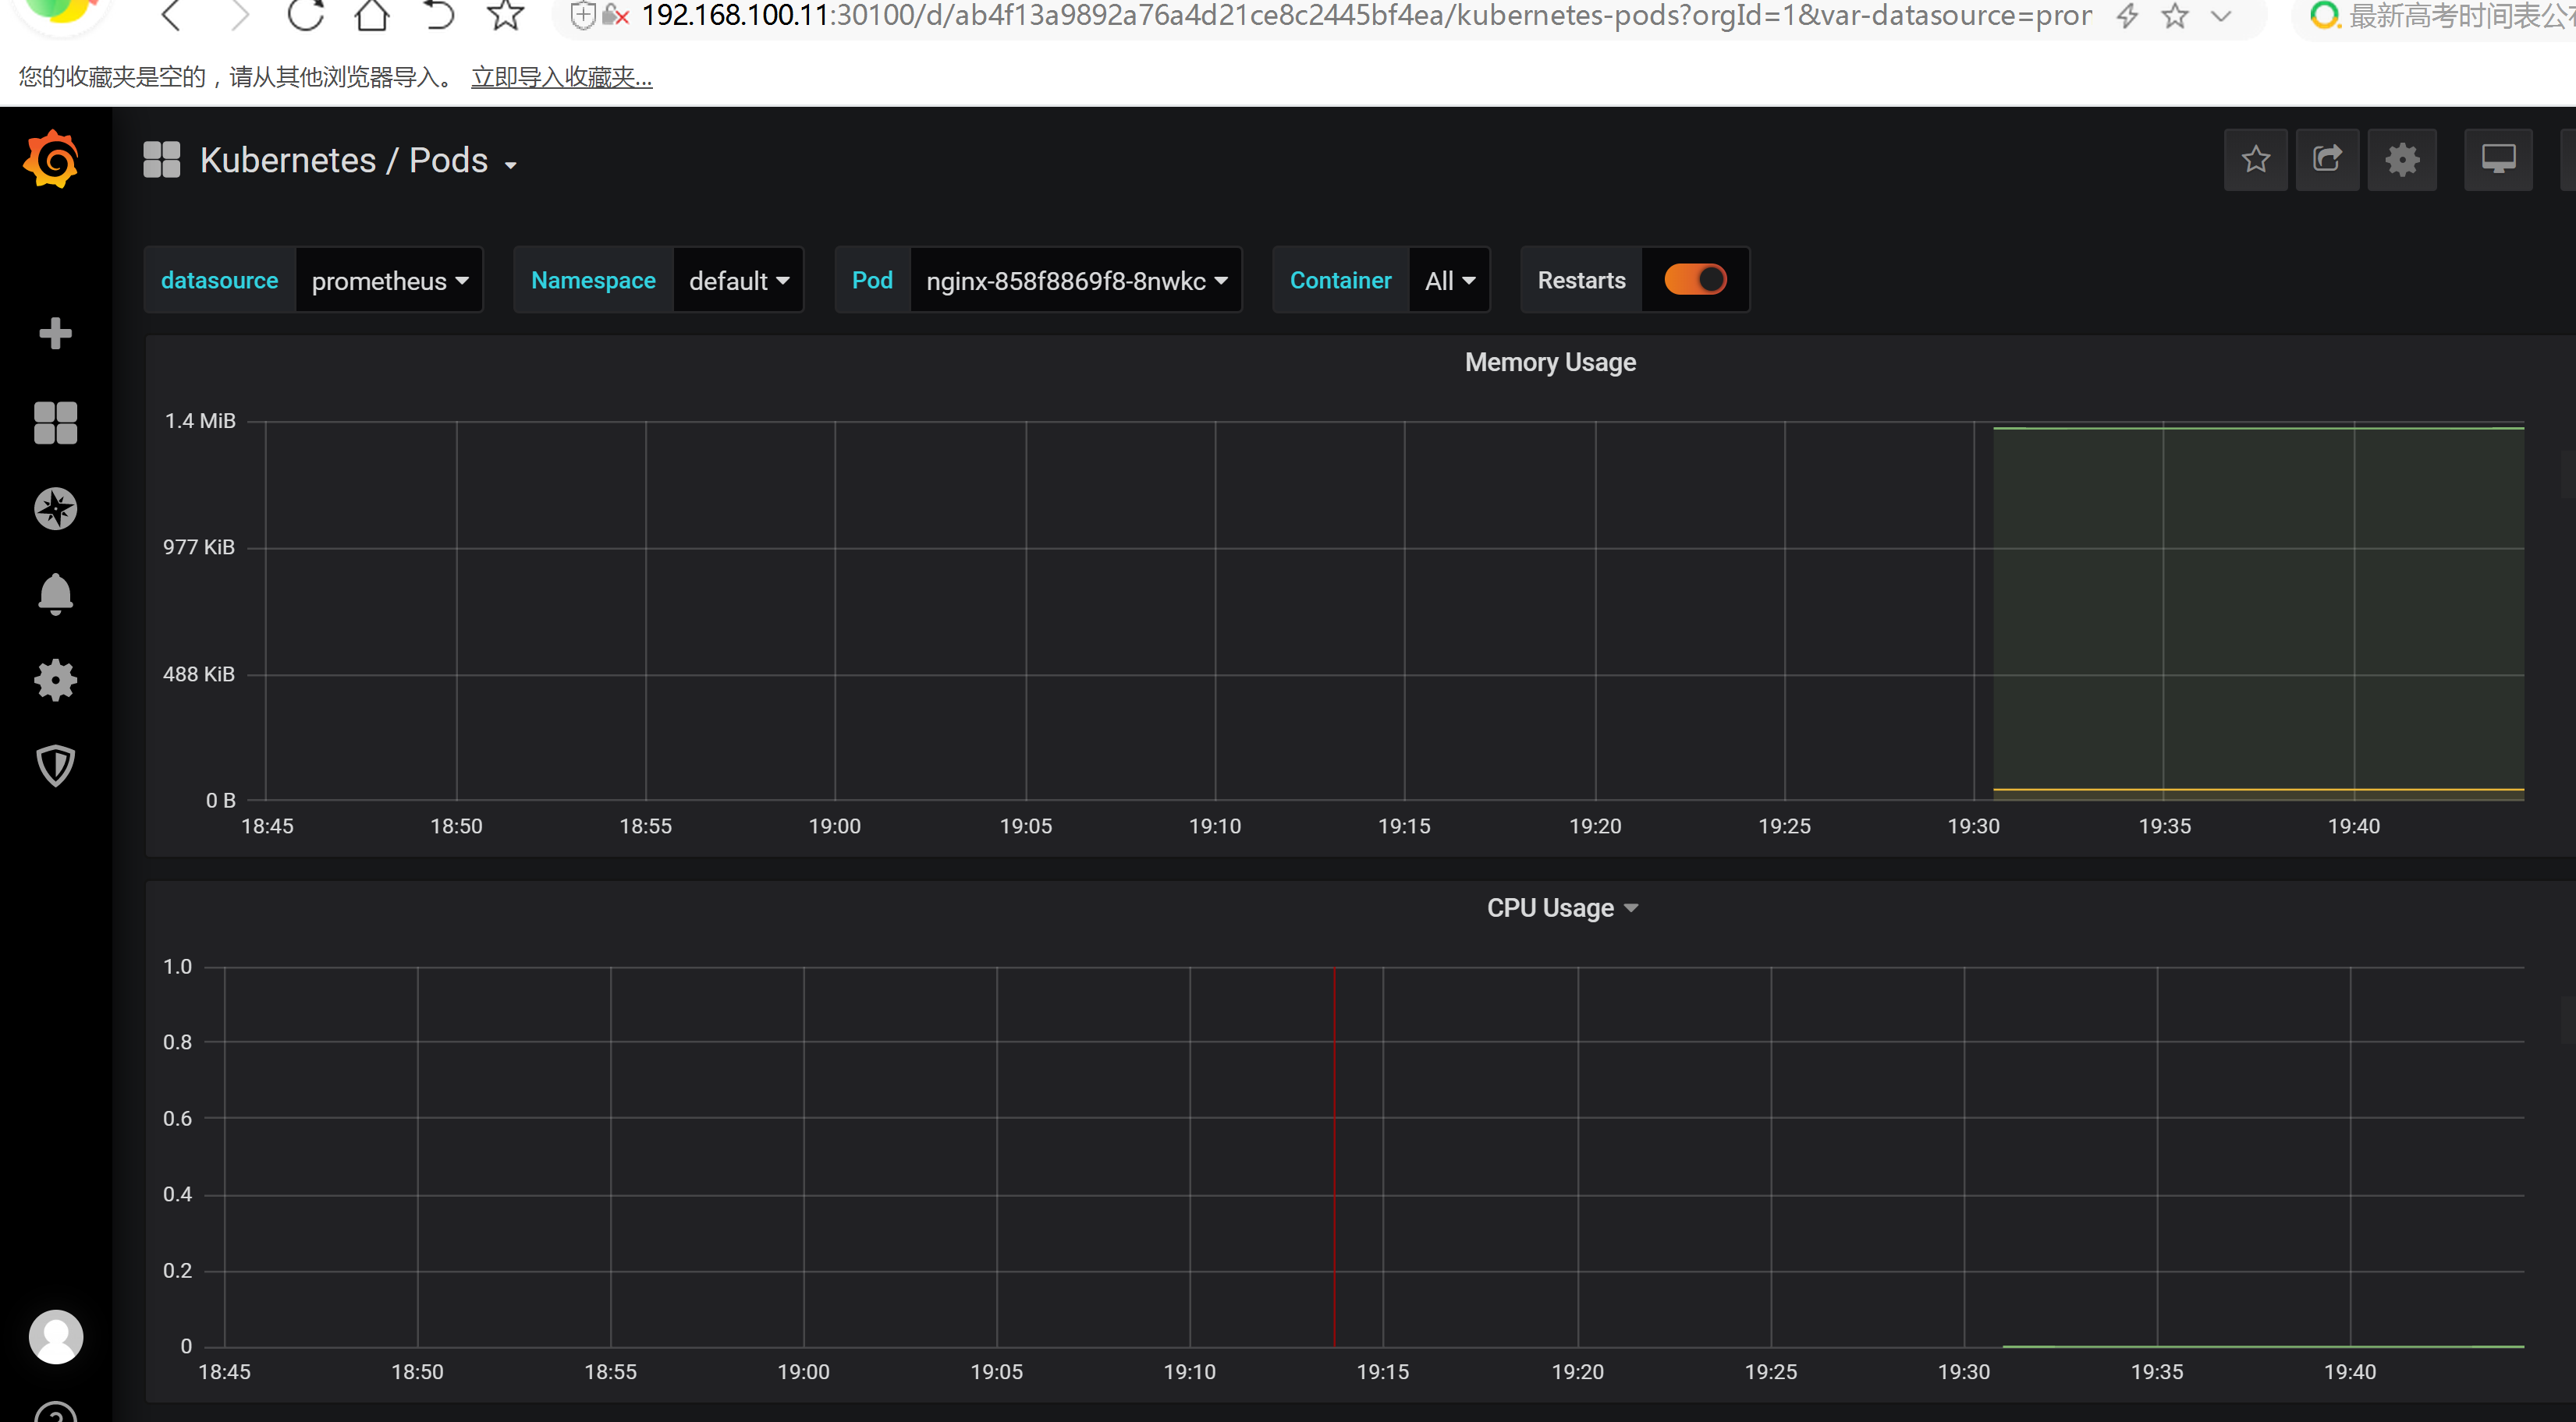Open the Server Admin shield icon
Screen dimensions: 2576x1422
[55, 766]
